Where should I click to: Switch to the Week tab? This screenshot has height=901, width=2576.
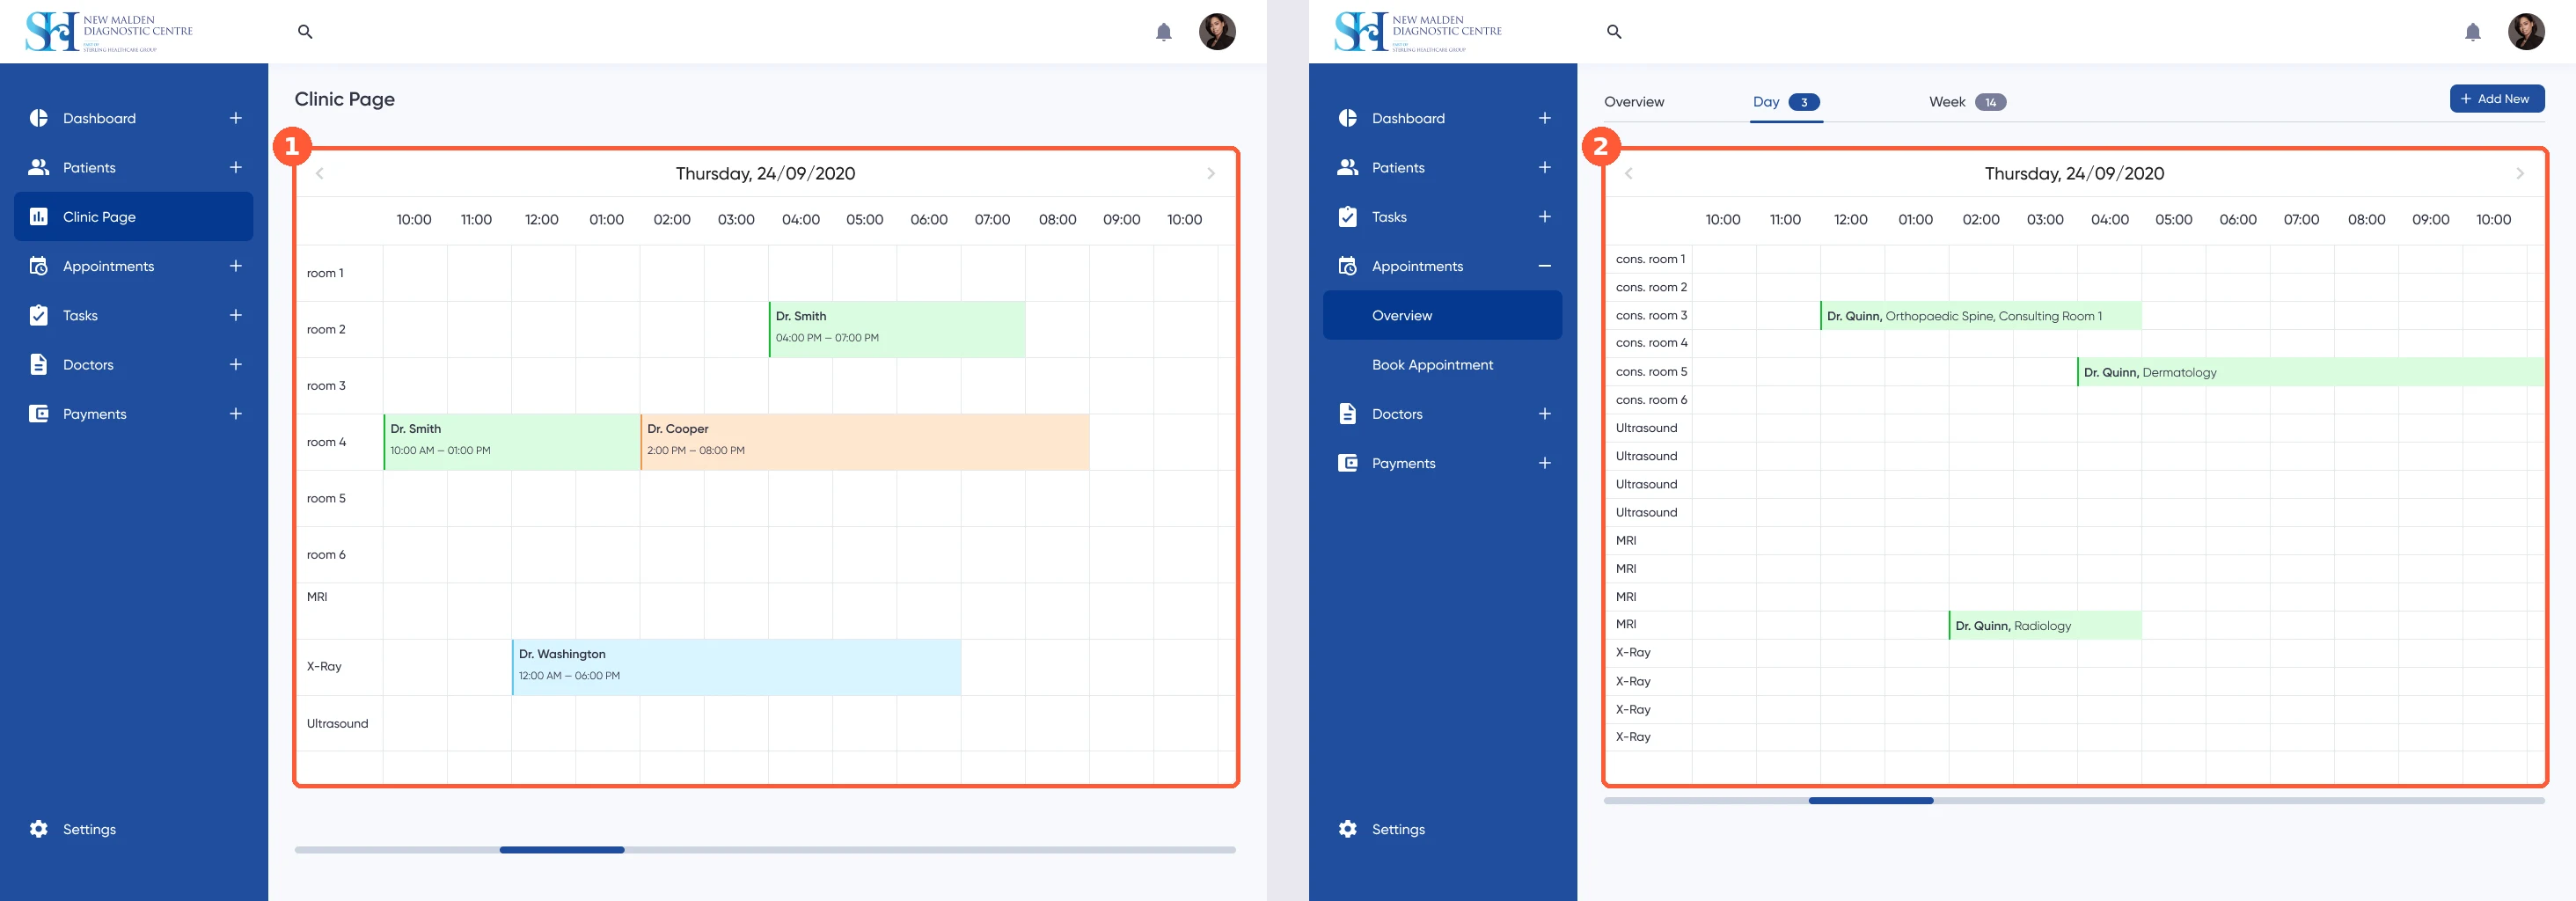pos(1967,102)
